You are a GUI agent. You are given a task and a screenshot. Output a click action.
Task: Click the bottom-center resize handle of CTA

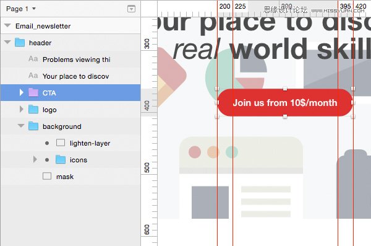pyautogui.click(x=285, y=116)
